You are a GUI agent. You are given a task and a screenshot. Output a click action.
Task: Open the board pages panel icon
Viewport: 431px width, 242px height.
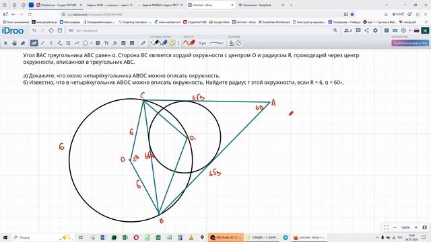pos(60,31)
